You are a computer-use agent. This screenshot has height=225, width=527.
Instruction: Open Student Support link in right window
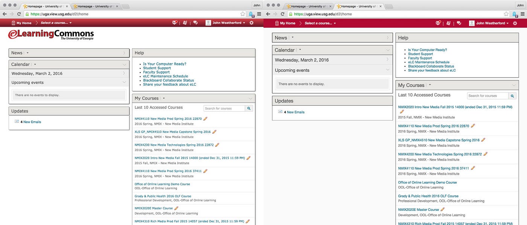point(420,54)
